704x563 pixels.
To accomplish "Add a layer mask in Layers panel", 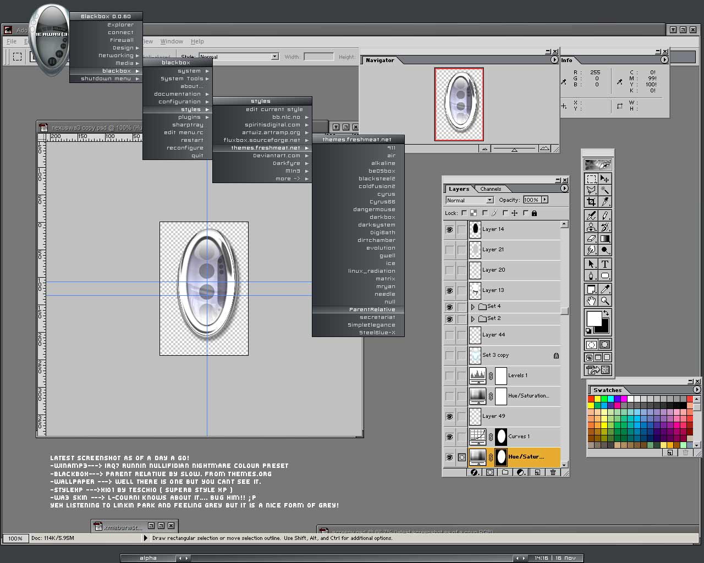I will click(x=490, y=472).
